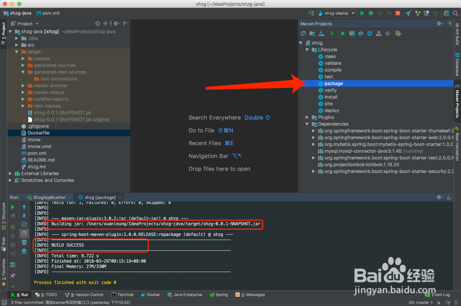This screenshot has height=306, width=461.
Task: Commit changes via VCS icon
Action: (x=418, y=13)
